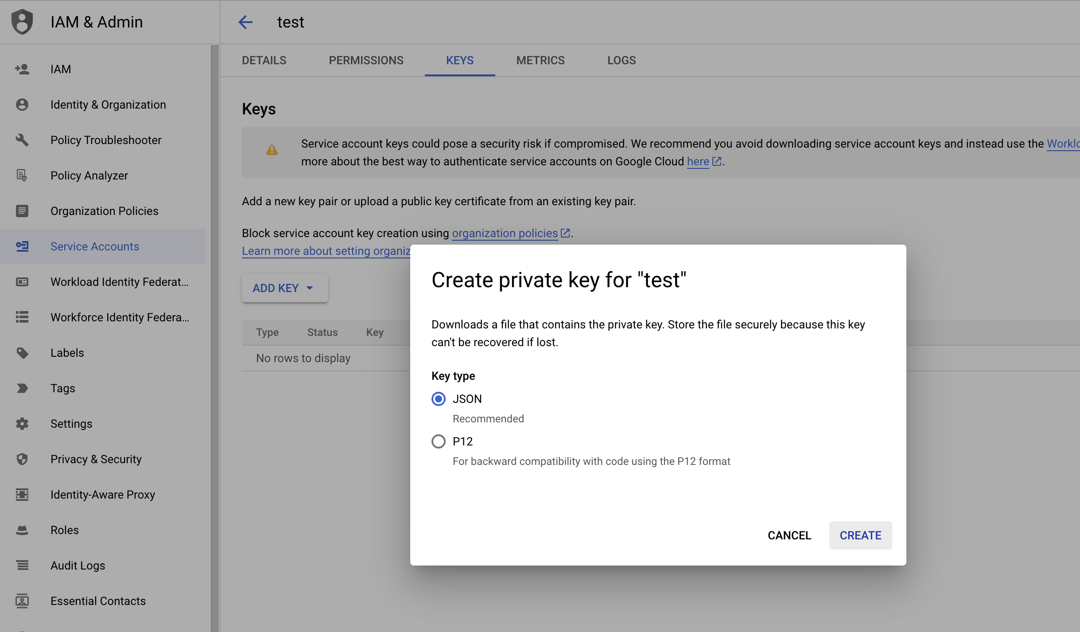Click the Policy Analyzer document icon
The height and width of the screenshot is (632, 1080).
tap(22, 176)
